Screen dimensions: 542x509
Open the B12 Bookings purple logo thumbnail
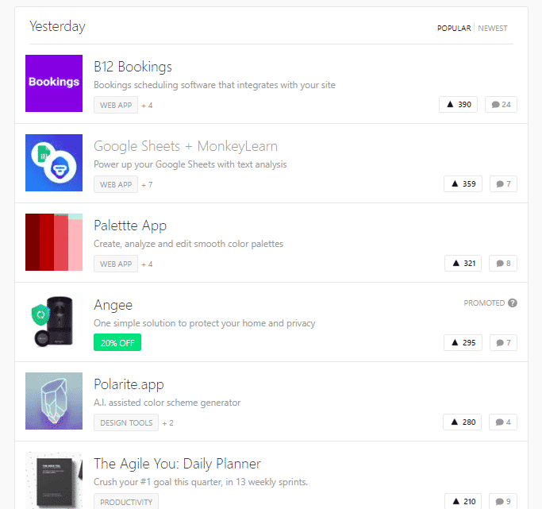(54, 83)
